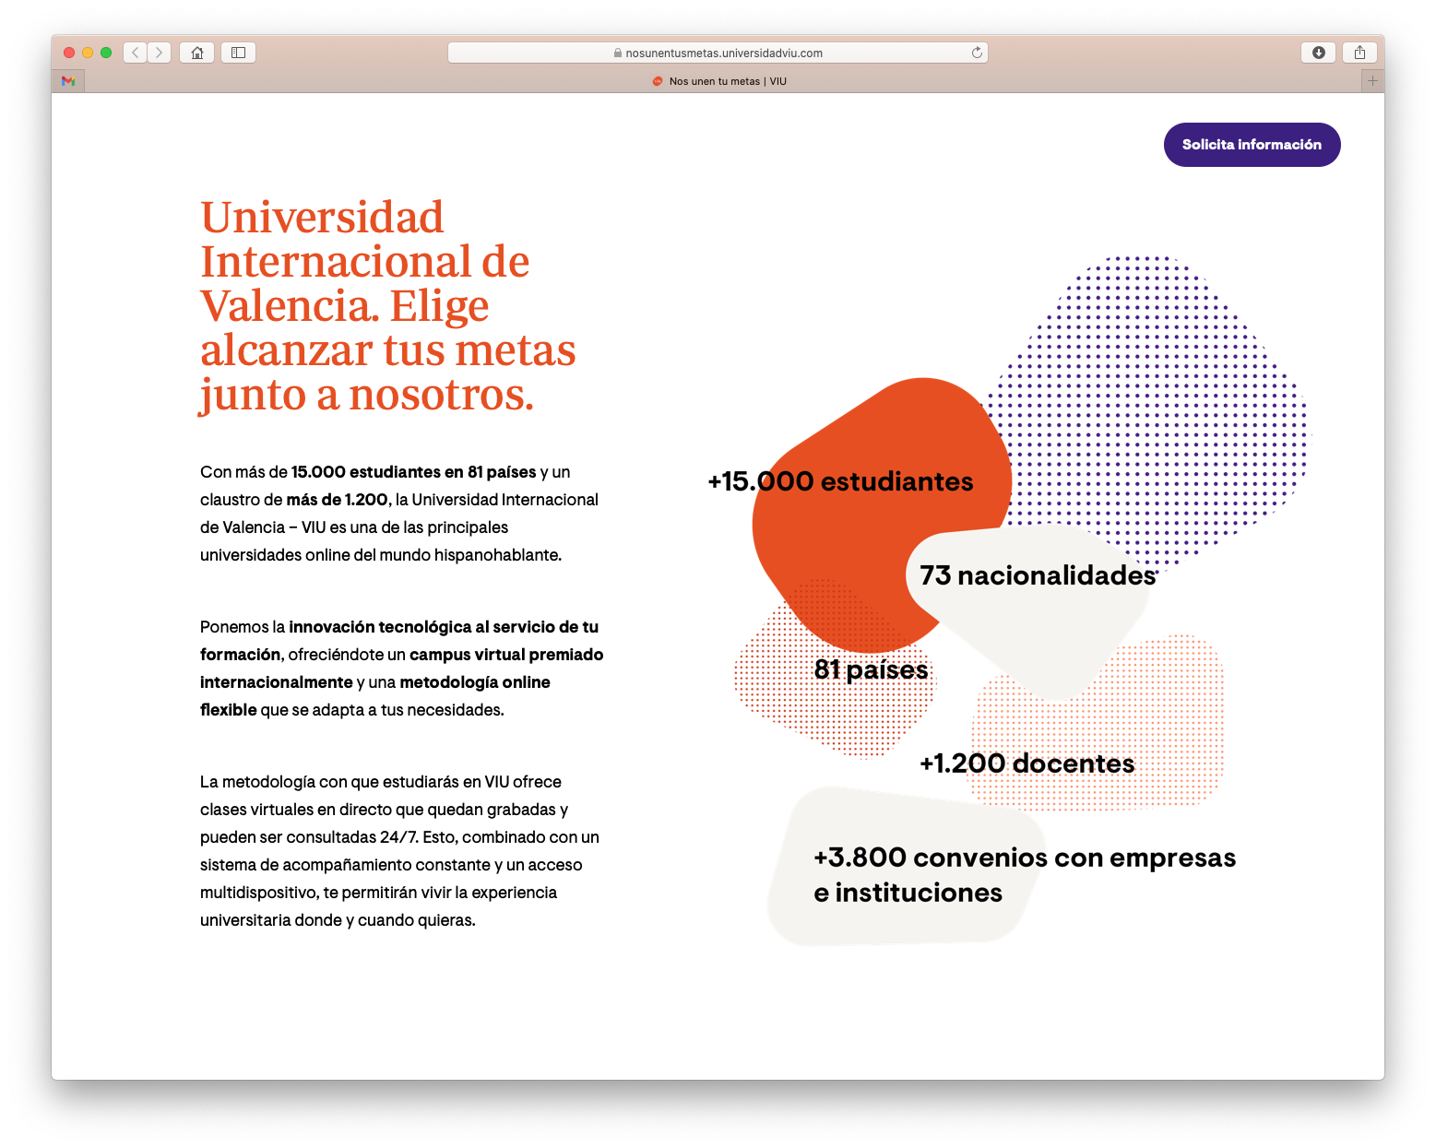Click the "+1.200 docentes" label
This screenshot has width=1436, height=1148.
pos(1027,763)
